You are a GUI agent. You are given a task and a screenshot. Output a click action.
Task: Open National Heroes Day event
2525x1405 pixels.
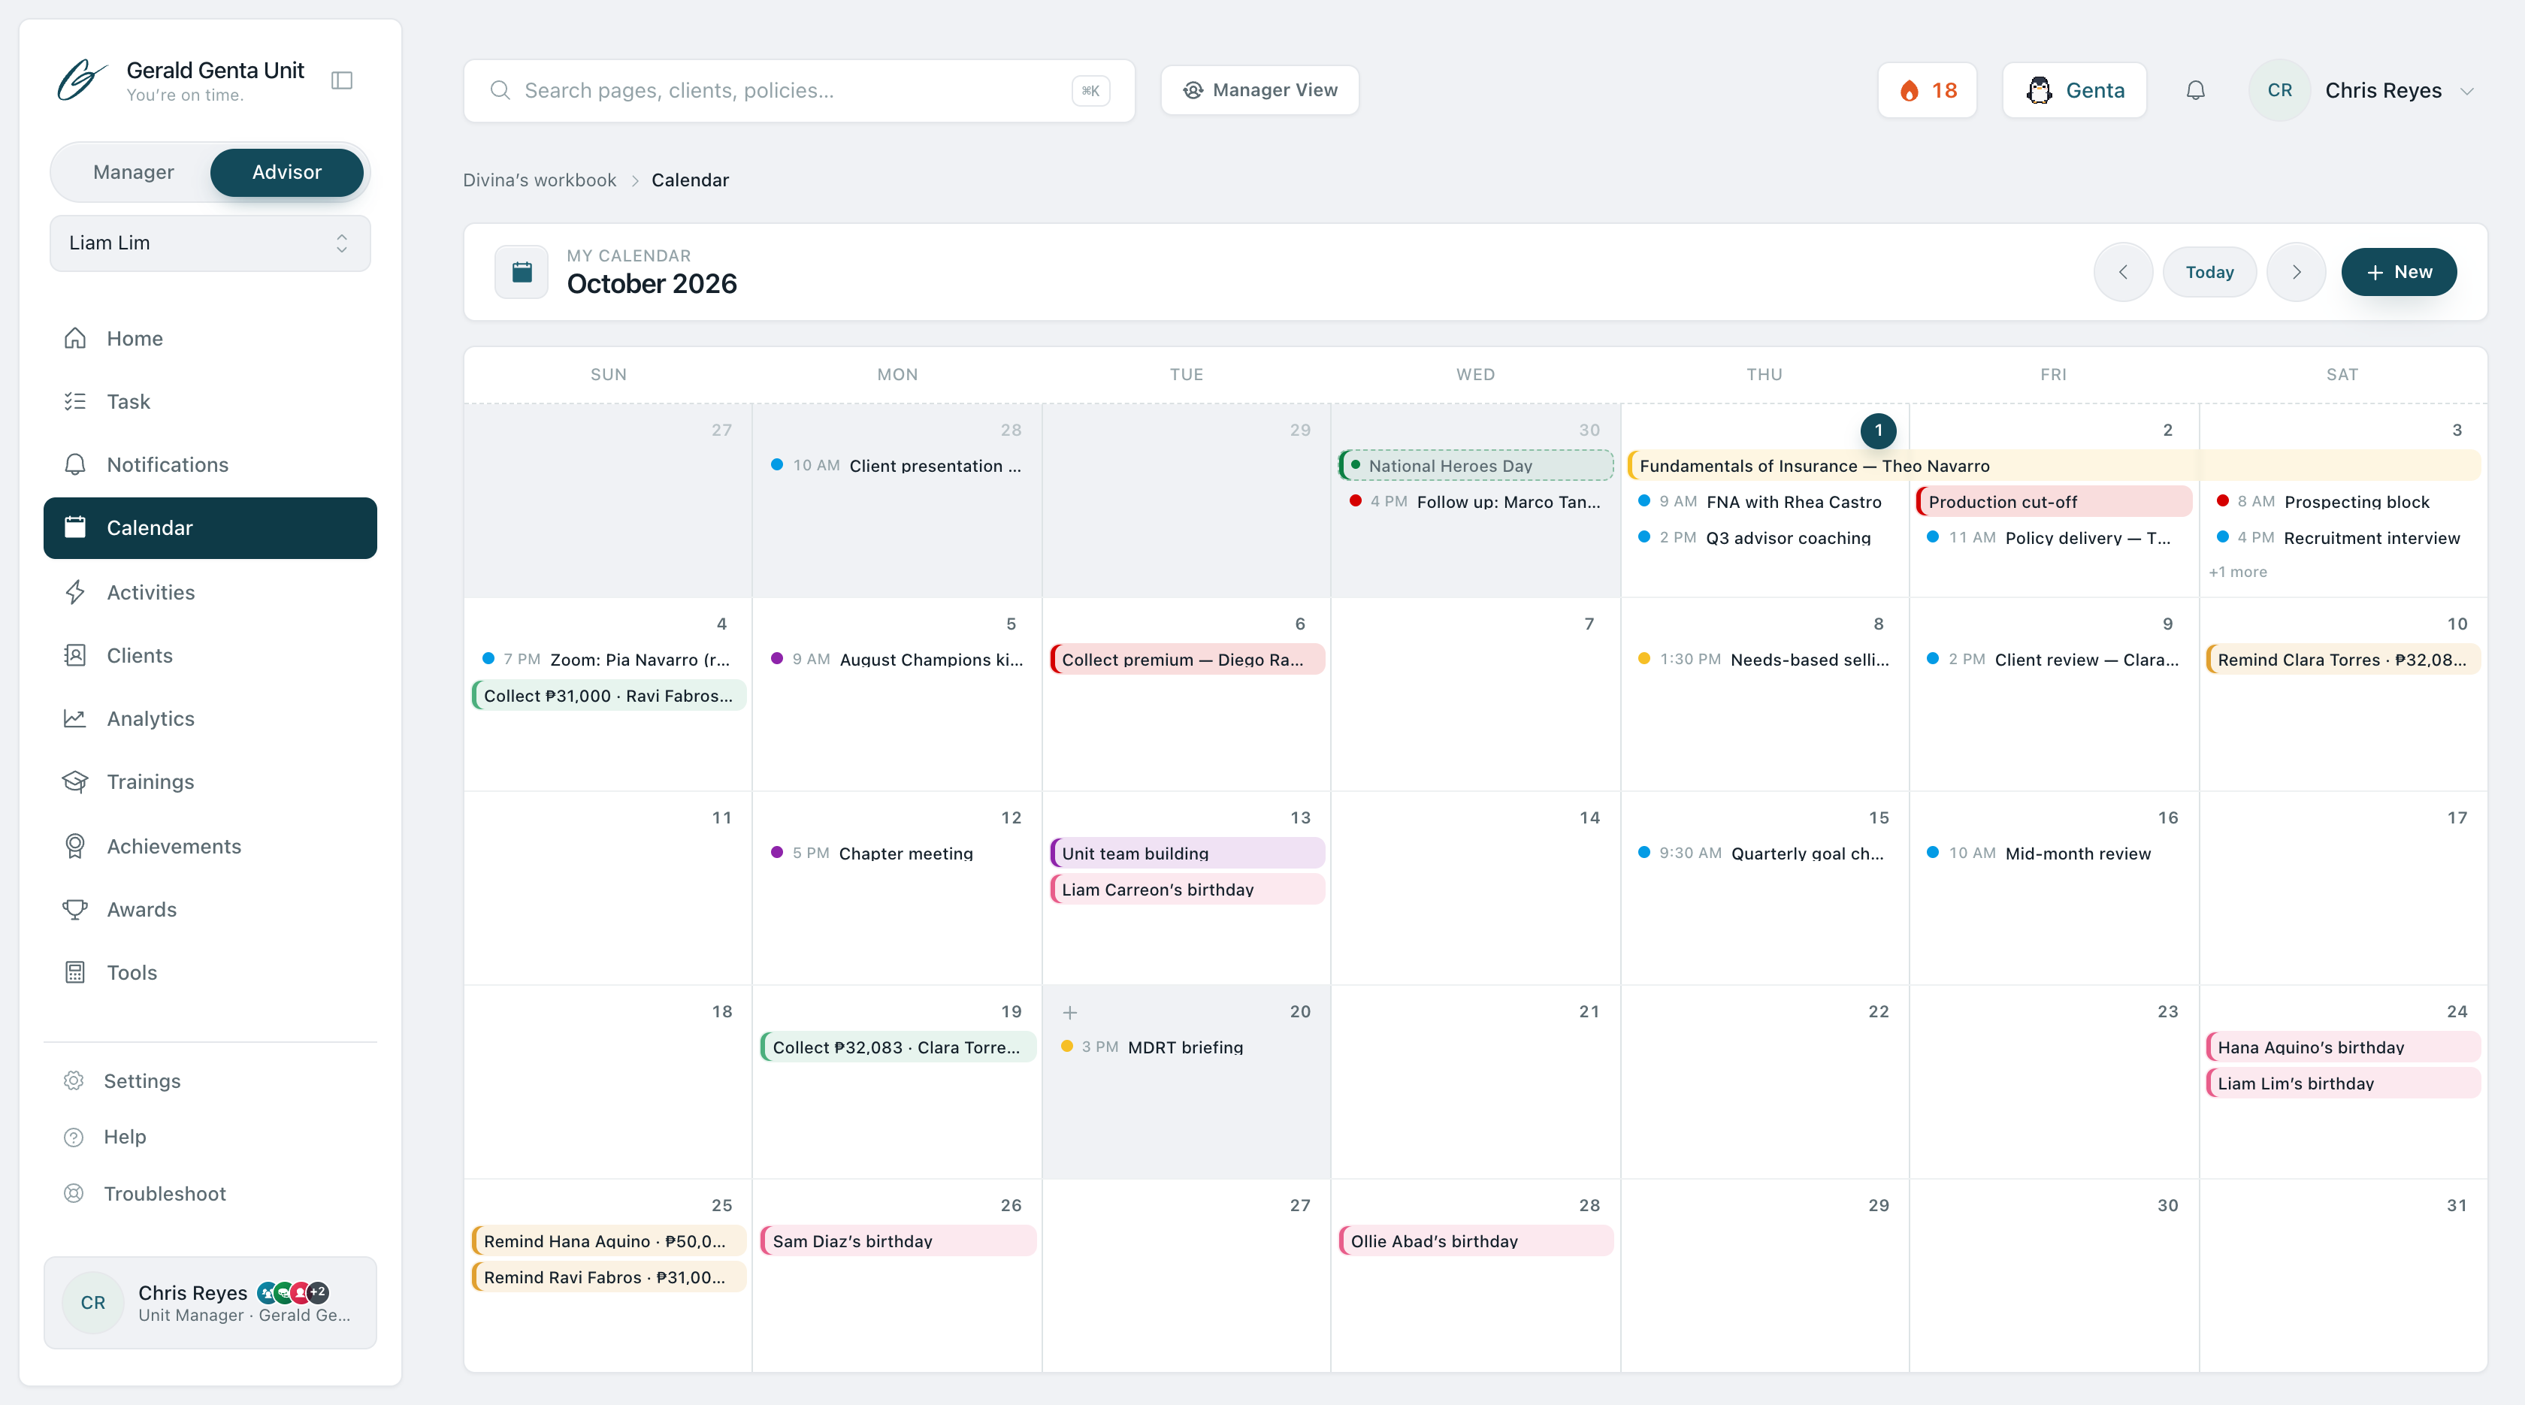pyautogui.click(x=1476, y=465)
